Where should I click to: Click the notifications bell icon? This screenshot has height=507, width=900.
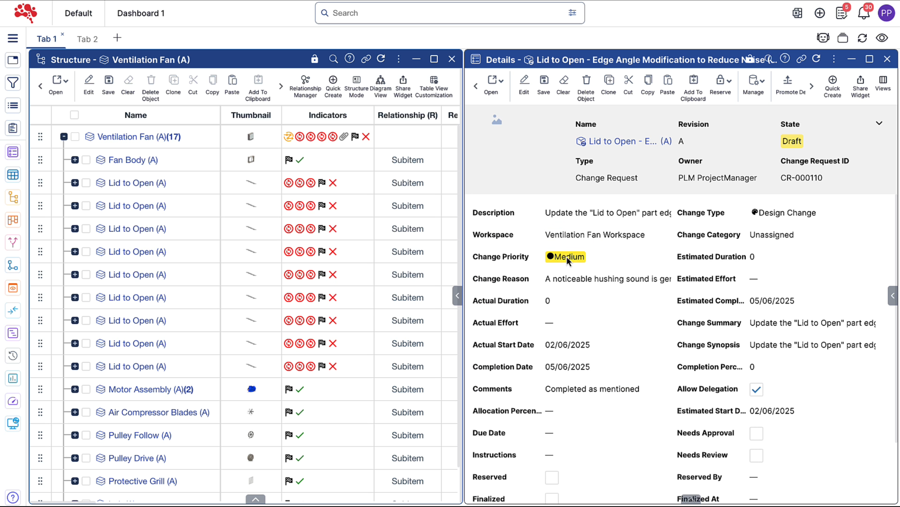point(863,13)
